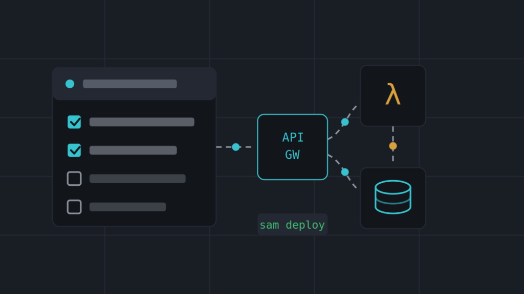
Task: Uncheck the second checked checkbox
Action: tap(74, 151)
